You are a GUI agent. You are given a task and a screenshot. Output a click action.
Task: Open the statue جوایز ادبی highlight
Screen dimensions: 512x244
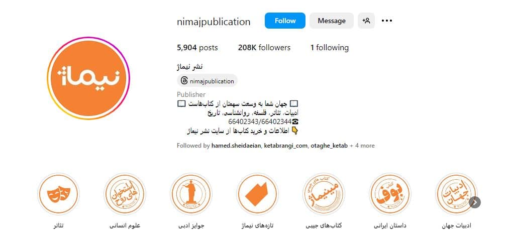click(191, 194)
